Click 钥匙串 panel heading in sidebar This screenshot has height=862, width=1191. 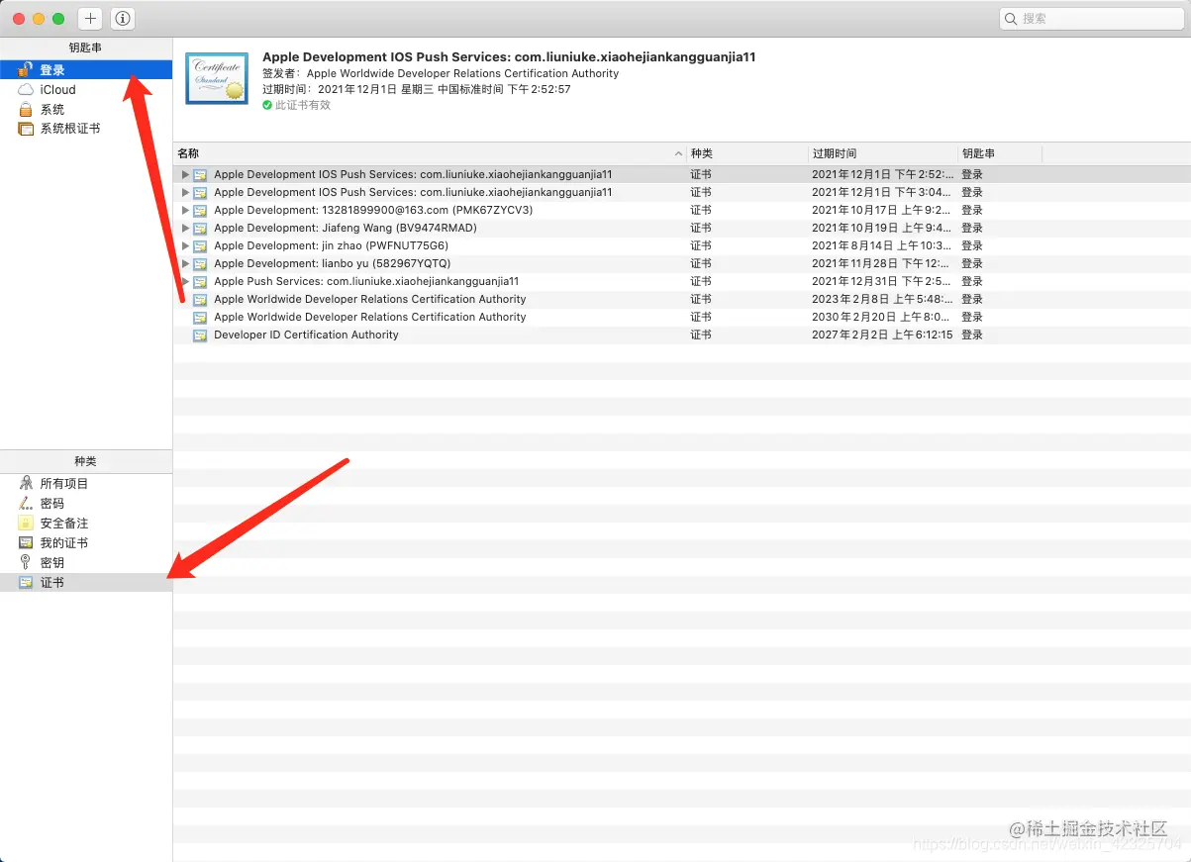pos(86,48)
